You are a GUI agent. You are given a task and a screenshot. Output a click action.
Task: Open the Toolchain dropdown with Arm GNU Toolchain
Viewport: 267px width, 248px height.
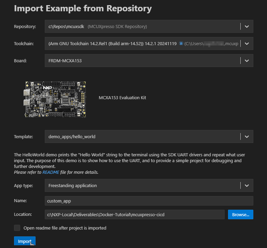[149, 43]
